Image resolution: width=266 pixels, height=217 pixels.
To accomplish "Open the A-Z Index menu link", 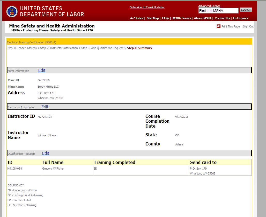I will pos(137,18).
